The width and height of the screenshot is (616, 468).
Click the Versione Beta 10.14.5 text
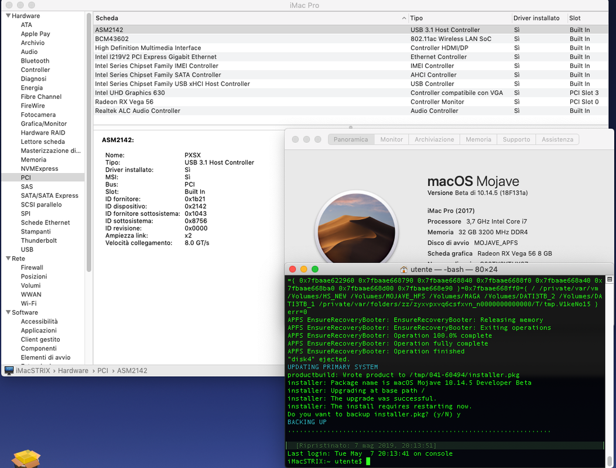pos(477,193)
